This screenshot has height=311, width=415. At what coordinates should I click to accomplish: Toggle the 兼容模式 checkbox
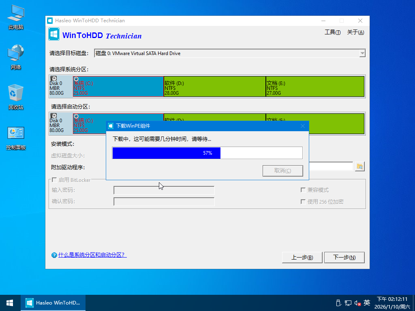tap(303, 190)
